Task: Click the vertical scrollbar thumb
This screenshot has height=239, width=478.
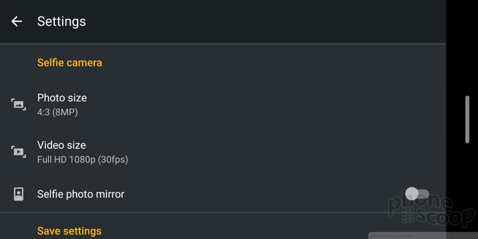Action: [x=467, y=119]
